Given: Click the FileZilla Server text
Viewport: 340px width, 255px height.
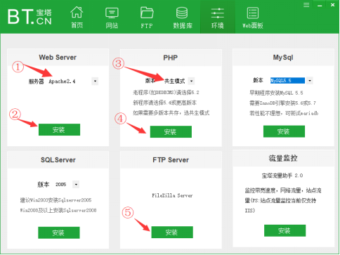Looking at the screenshot, I should coord(172,195).
